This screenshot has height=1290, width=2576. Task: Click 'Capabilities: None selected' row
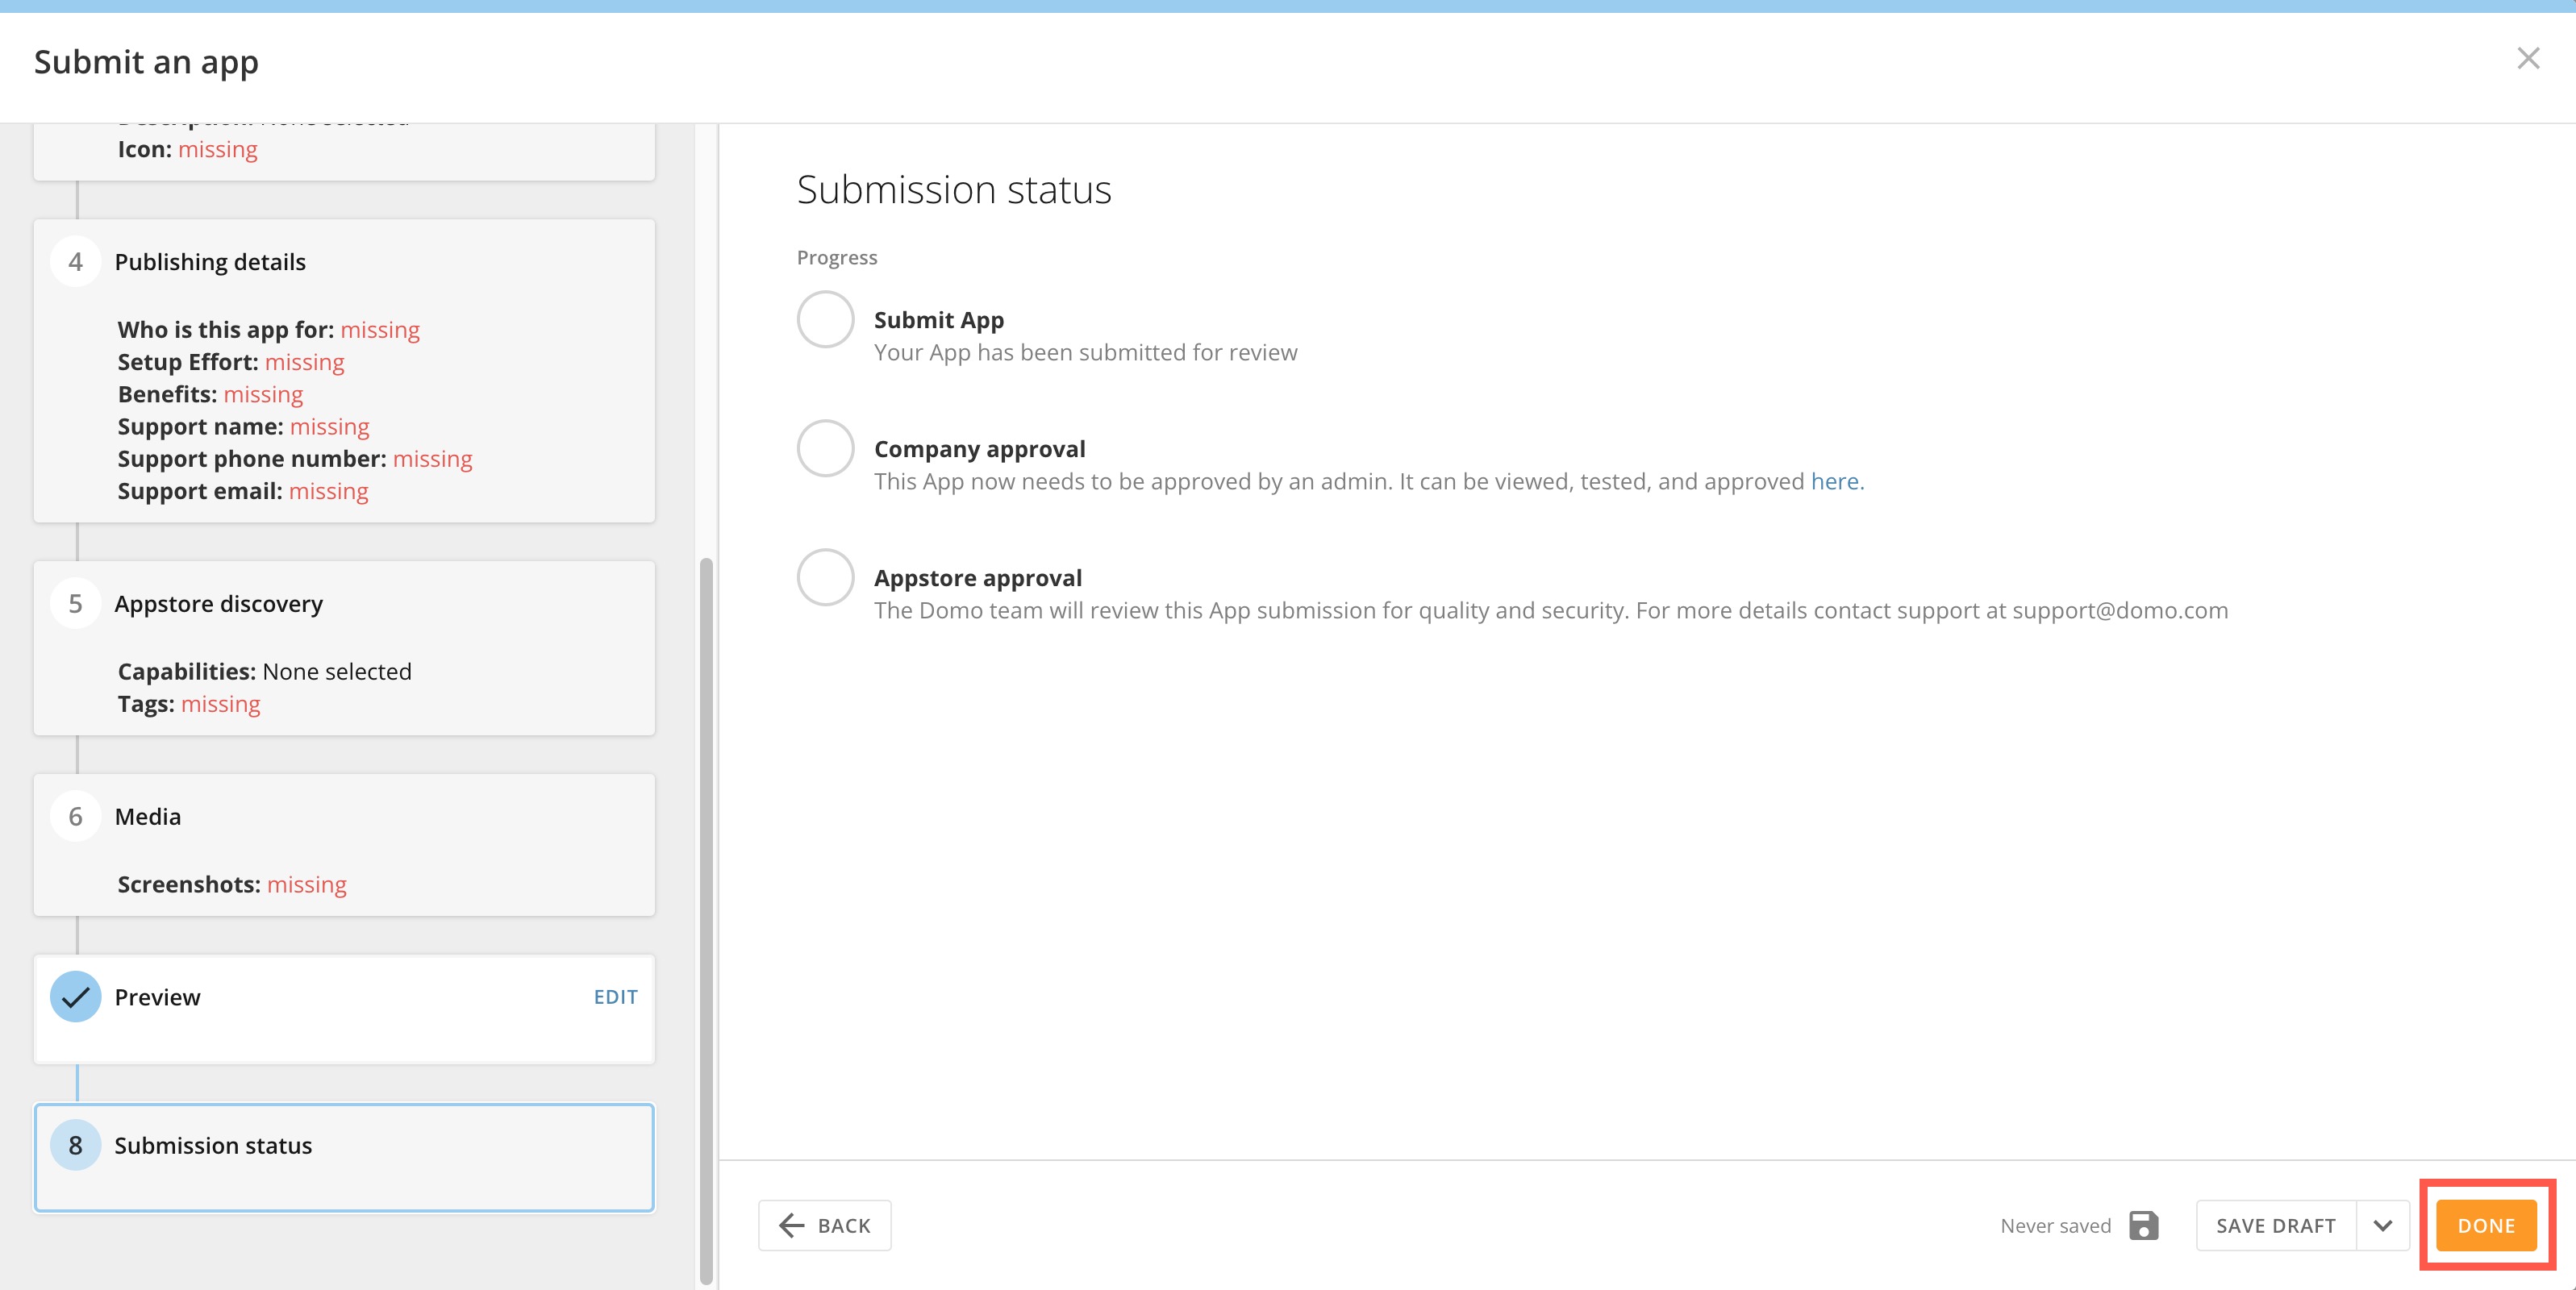(265, 672)
